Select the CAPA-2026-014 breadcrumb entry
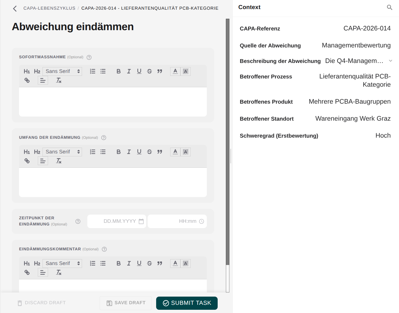This screenshot has height=313, width=399. (150, 8)
